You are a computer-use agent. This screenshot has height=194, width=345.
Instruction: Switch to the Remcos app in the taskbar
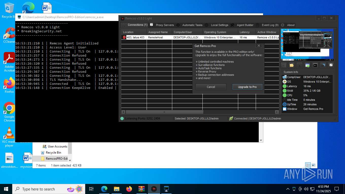(x=154, y=189)
